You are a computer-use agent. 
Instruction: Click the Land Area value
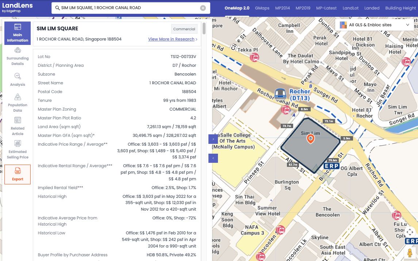click(172, 127)
